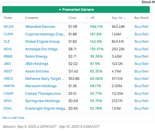Open CUPR ticker link

(x=8, y=34)
